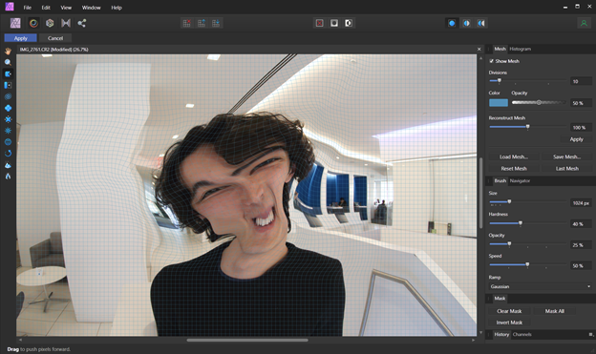The width and height of the screenshot is (596, 354).
Task: Click the Invert Mask button
Action: (x=509, y=323)
